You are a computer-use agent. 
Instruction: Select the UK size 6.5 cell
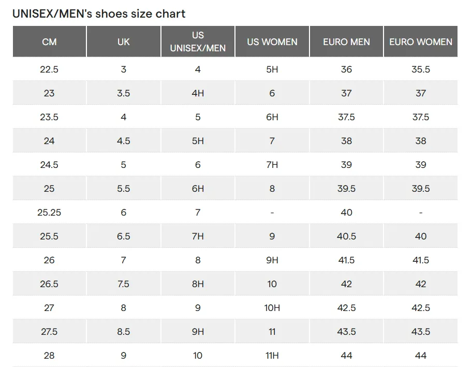click(123, 236)
